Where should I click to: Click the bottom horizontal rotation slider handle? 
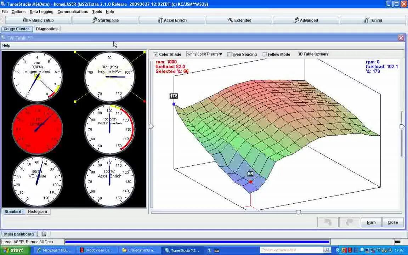point(299,212)
